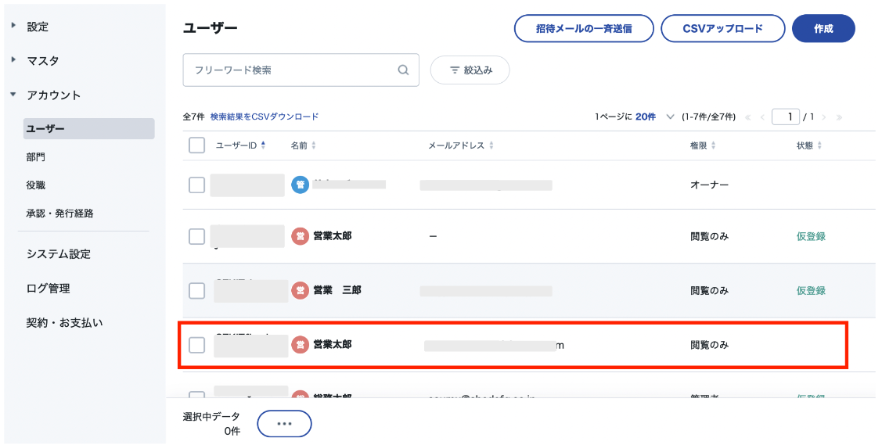The width and height of the screenshot is (882, 445).
Task: Open the 絞込み filter button
Action: pyautogui.click(x=470, y=70)
